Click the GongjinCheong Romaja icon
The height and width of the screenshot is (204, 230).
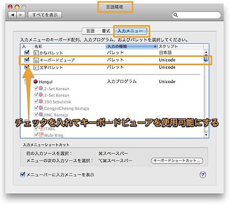41,108
